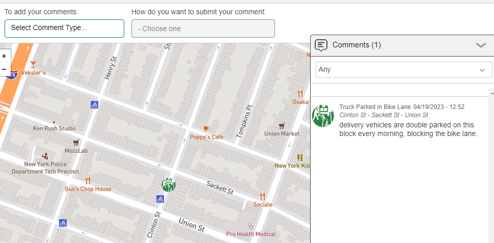Click Poppy's Cafe coffee cup icon

[206, 128]
